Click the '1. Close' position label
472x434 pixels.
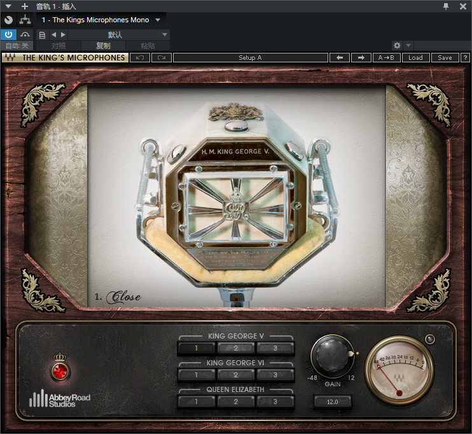[x=118, y=297]
